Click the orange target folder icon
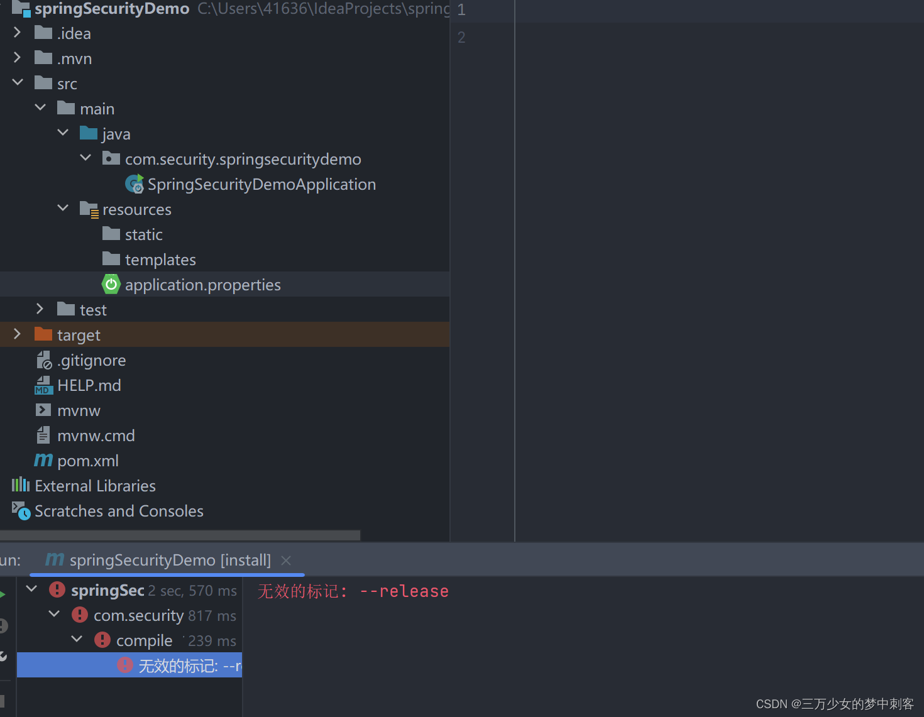 point(43,334)
